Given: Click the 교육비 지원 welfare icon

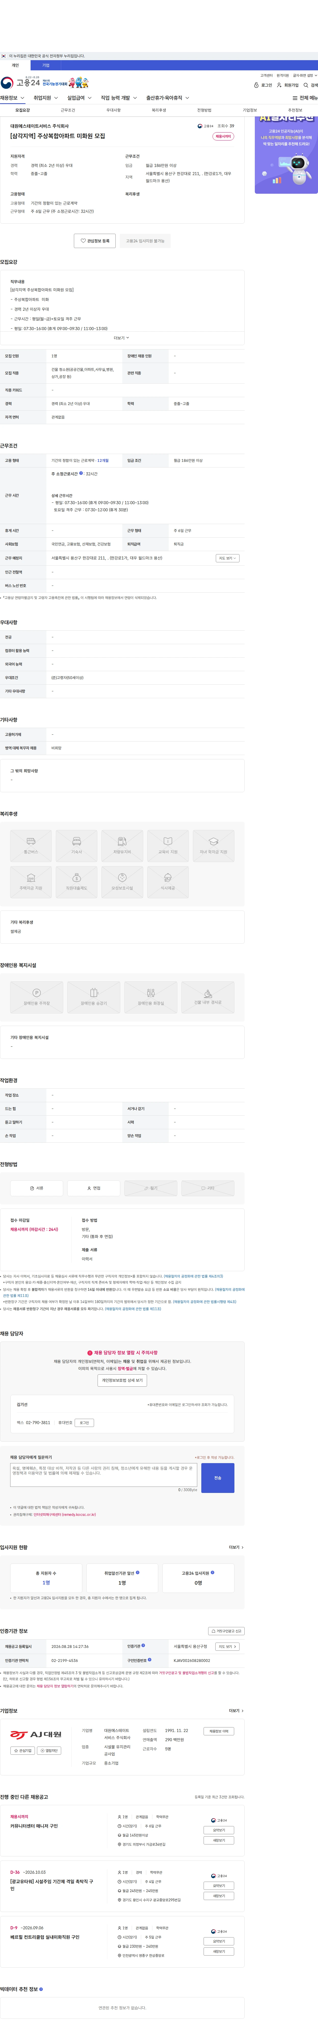Looking at the screenshot, I should 168,845.
